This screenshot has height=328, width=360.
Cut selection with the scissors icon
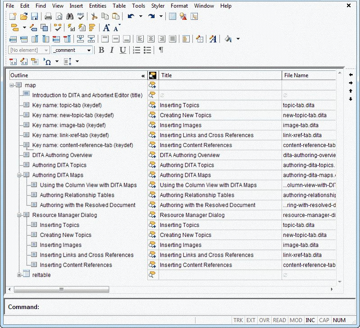[x=94, y=16]
